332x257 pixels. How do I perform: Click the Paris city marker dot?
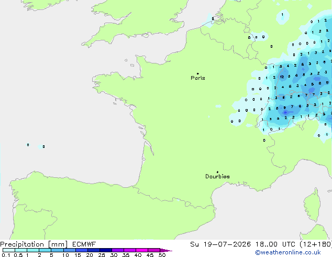(x=198, y=73)
